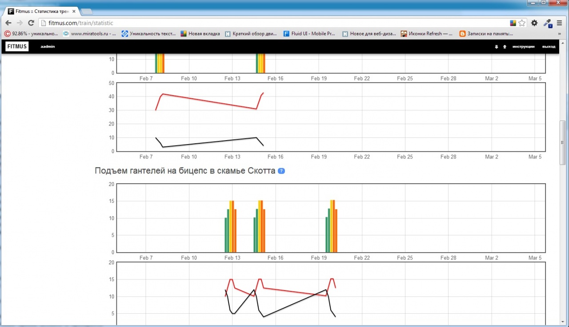Bookmark this page with the star icon
This screenshot has height=327, width=569.
522,23
